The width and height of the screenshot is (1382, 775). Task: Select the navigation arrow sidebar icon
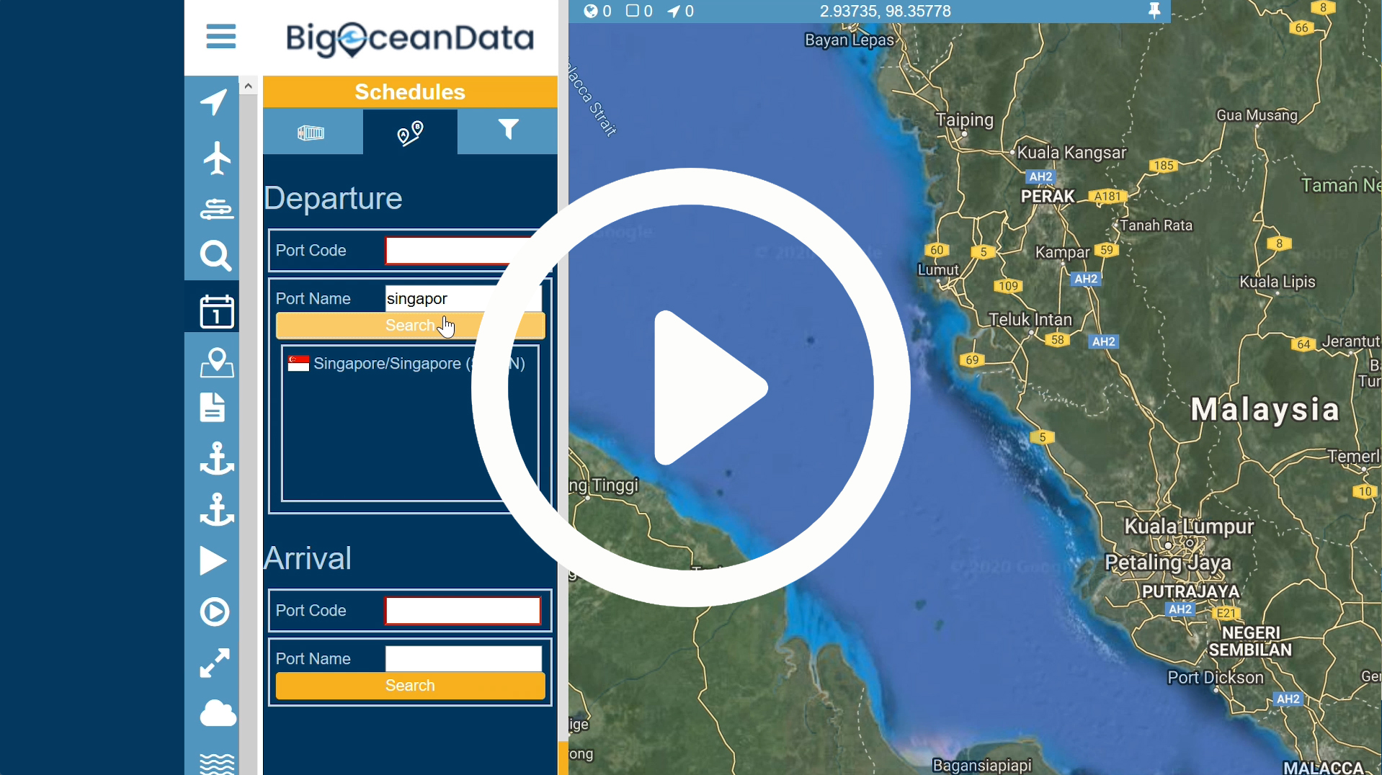coord(214,102)
